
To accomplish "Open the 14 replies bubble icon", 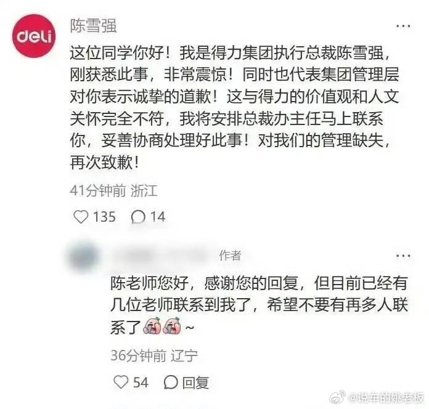I will [x=138, y=217].
